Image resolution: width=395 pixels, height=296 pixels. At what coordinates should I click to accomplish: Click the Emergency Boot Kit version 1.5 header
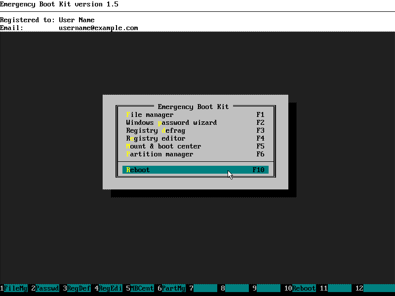click(59, 4)
